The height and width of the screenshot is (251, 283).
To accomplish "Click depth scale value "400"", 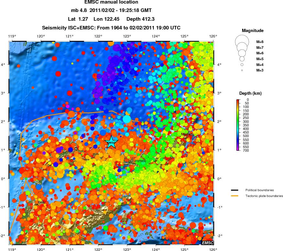I will [x=246, y=129].
